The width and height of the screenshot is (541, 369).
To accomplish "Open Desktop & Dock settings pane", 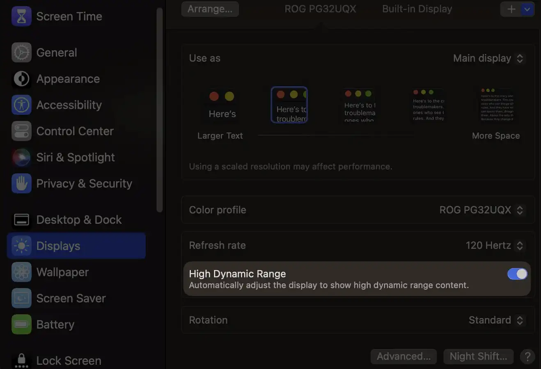I will (76, 220).
